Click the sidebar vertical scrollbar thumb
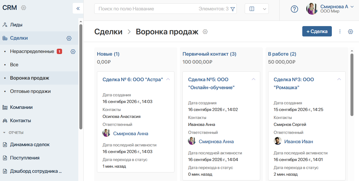The image size is (359, 181). (81, 77)
